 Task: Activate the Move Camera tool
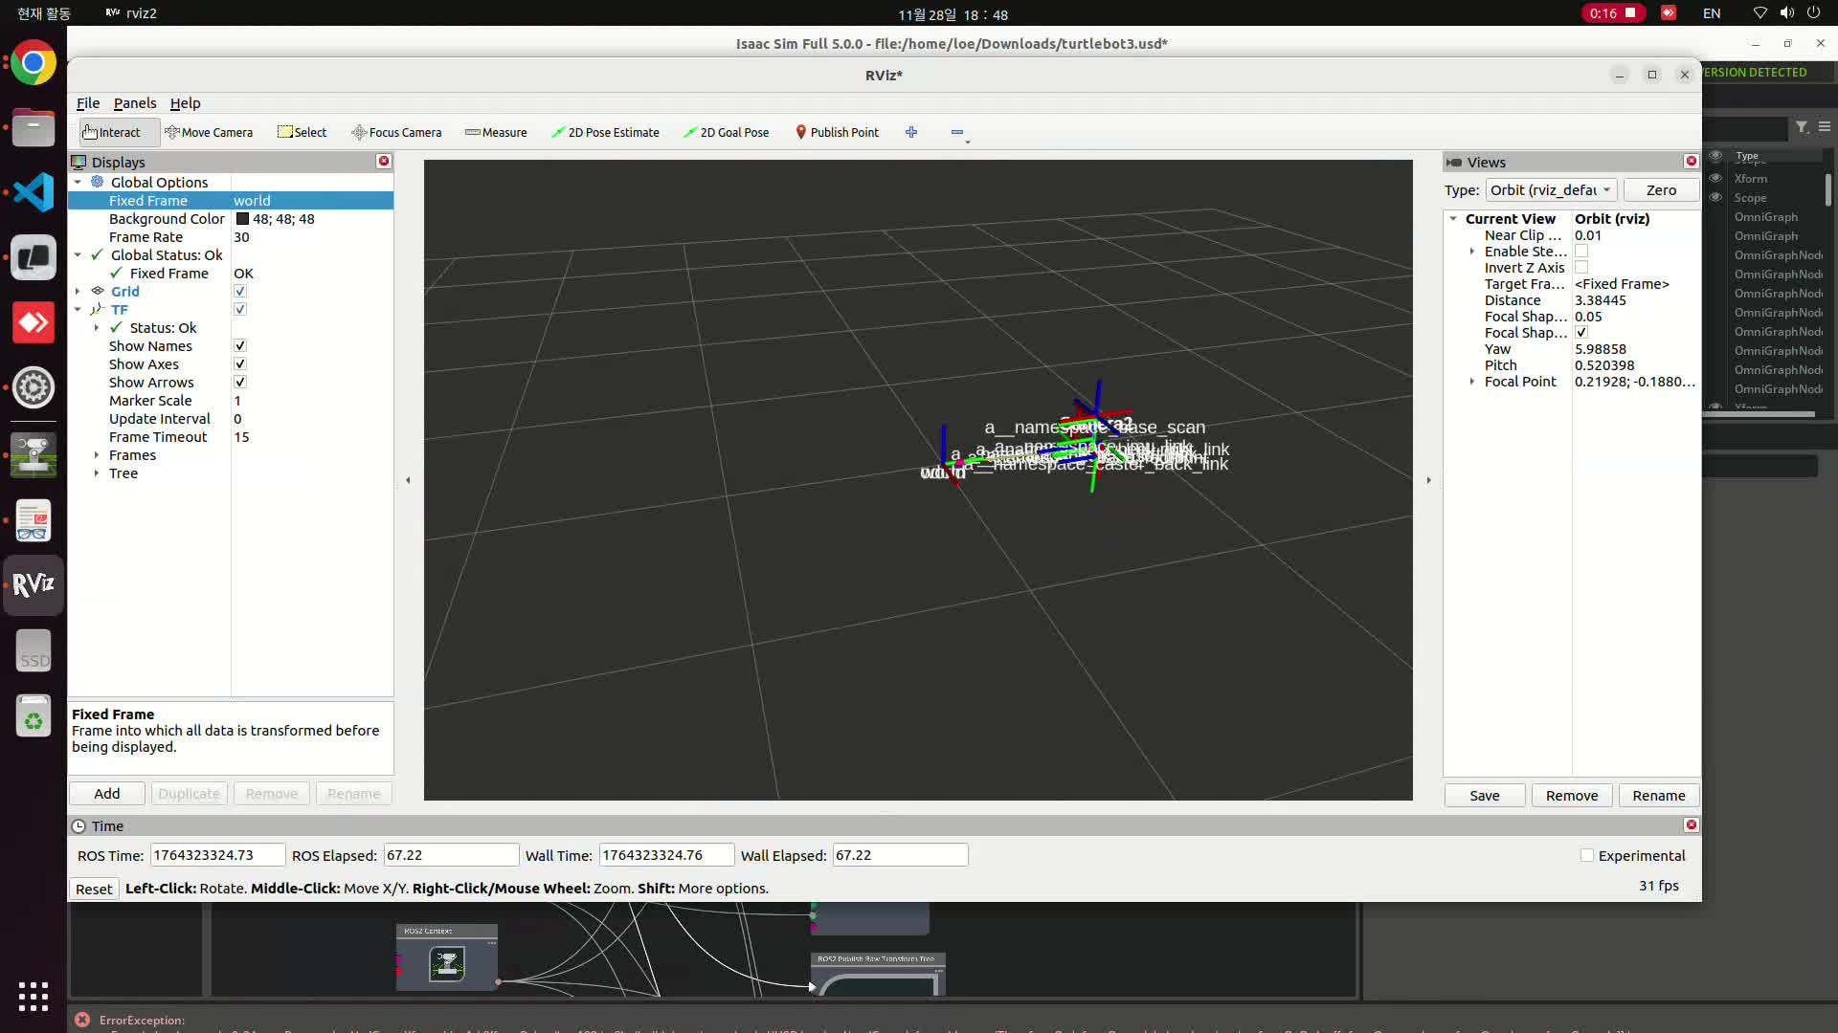[209, 132]
